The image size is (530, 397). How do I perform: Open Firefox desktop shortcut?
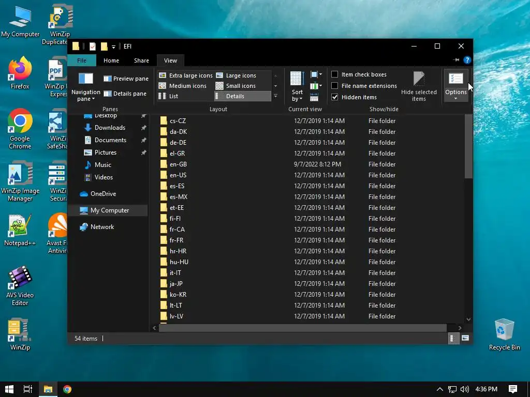[20, 73]
